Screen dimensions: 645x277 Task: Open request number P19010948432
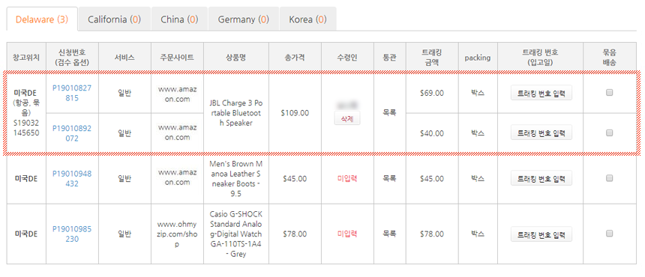[72, 178]
